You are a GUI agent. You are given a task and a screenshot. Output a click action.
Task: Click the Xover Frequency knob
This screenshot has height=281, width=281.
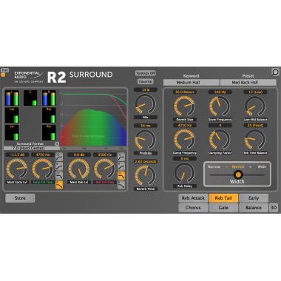(x=220, y=106)
